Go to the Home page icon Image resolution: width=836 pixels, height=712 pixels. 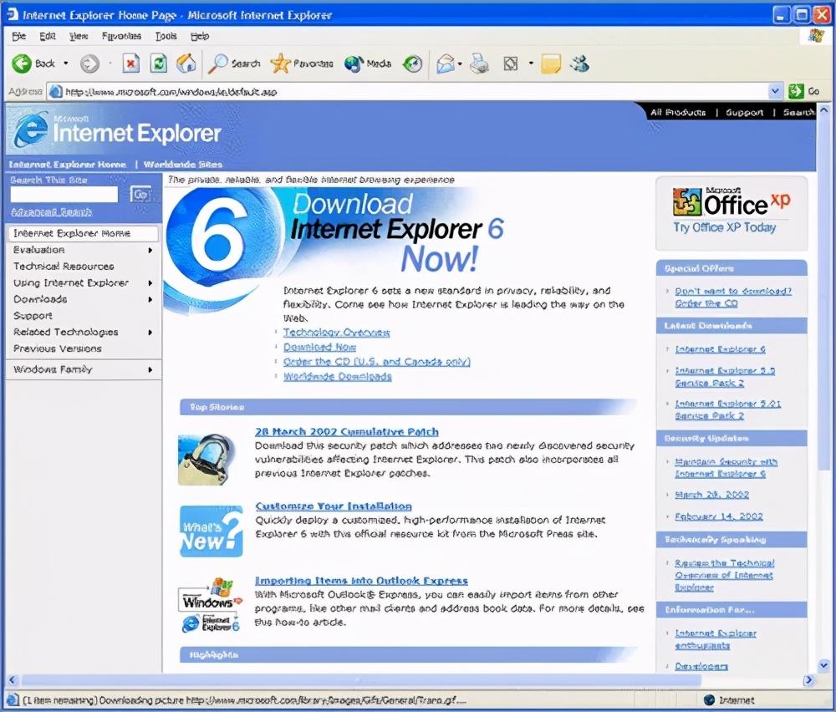pyautogui.click(x=186, y=64)
